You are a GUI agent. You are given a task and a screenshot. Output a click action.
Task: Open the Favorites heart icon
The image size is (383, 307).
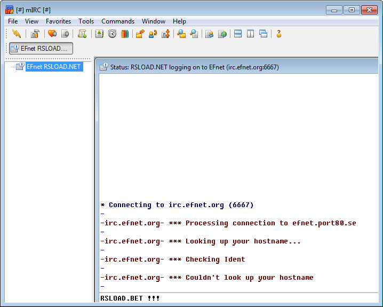(52, 34)
